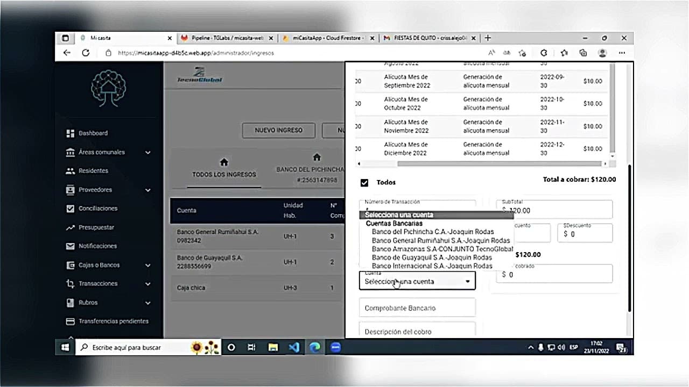Click the Read aloud icon in address bar
Image resolution: width=689 pixels, height=387 pixels.
491,53
